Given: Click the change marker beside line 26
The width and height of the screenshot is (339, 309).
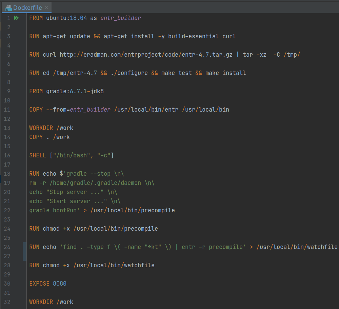Looking at the screenshot, I should 24,251.
